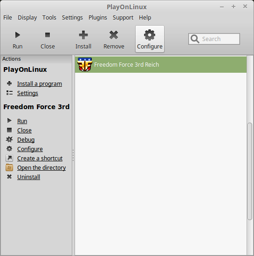254x256 pixels.
Task: Click the sidebar Configure link
Action: coord(30,149)
